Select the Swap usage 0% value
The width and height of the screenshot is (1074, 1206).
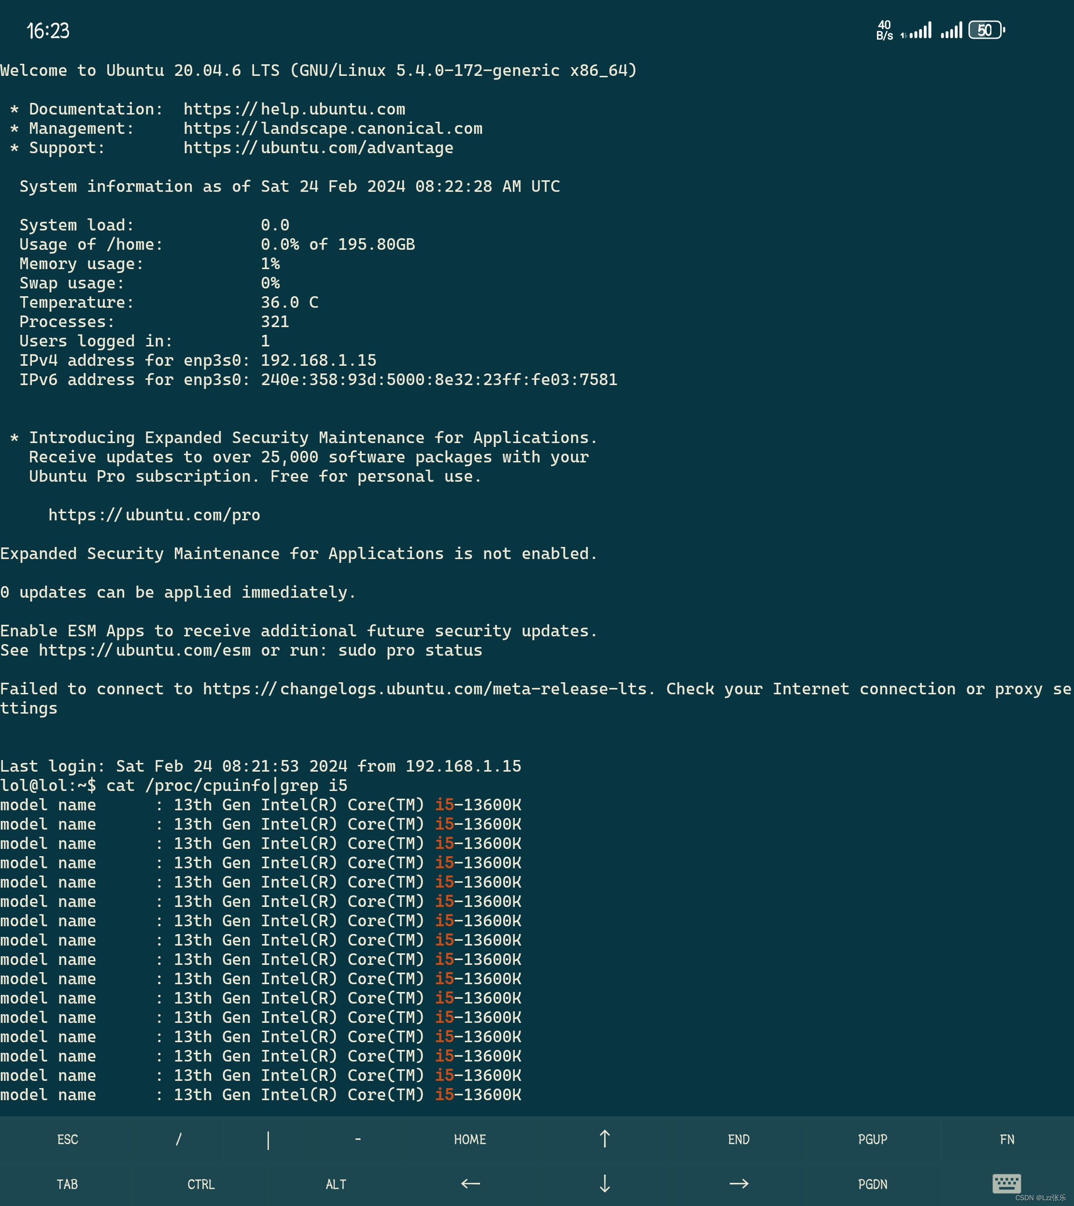[269, 283]
